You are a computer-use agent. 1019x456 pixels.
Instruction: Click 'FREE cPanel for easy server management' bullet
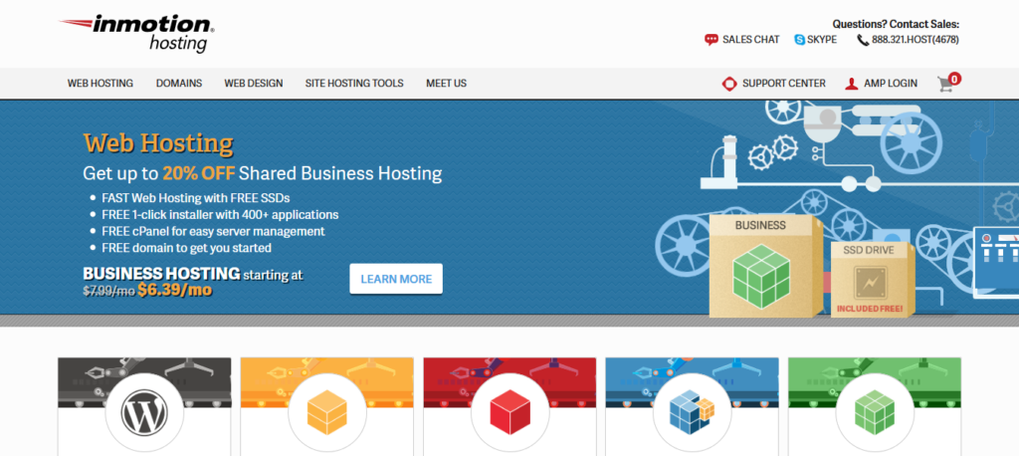213,232
